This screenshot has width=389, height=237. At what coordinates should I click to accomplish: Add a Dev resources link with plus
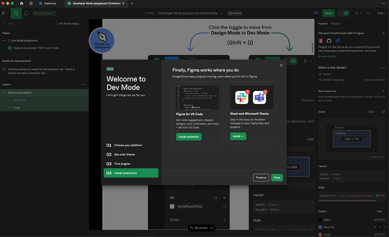click(383, 91)
